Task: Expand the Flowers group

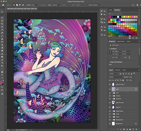Action: pos(112,96)
